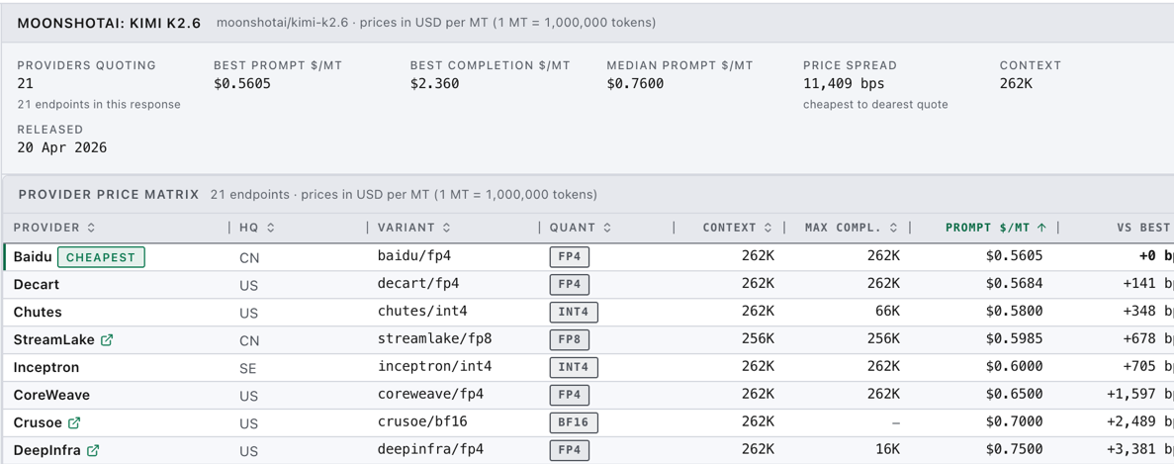1174x464 pixels.
Task: Click the 11,409 bps price spread value
Action: tap(844, 84)
